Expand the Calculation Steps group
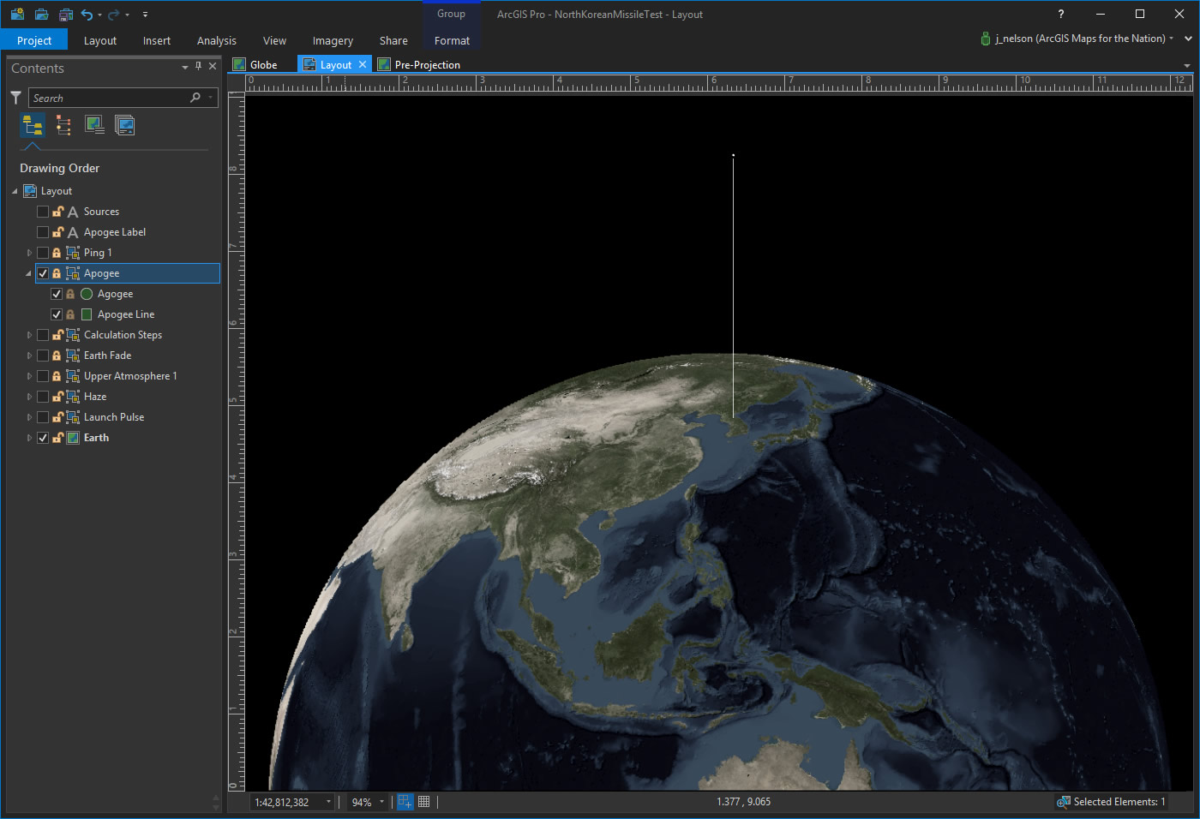Viewport: 1200px width, 819px height. [x=29, y=335]
